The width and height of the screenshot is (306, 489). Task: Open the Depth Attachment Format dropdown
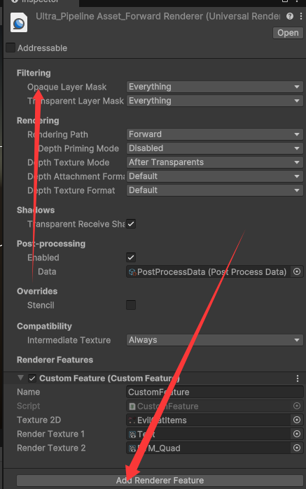pos(215,176)
